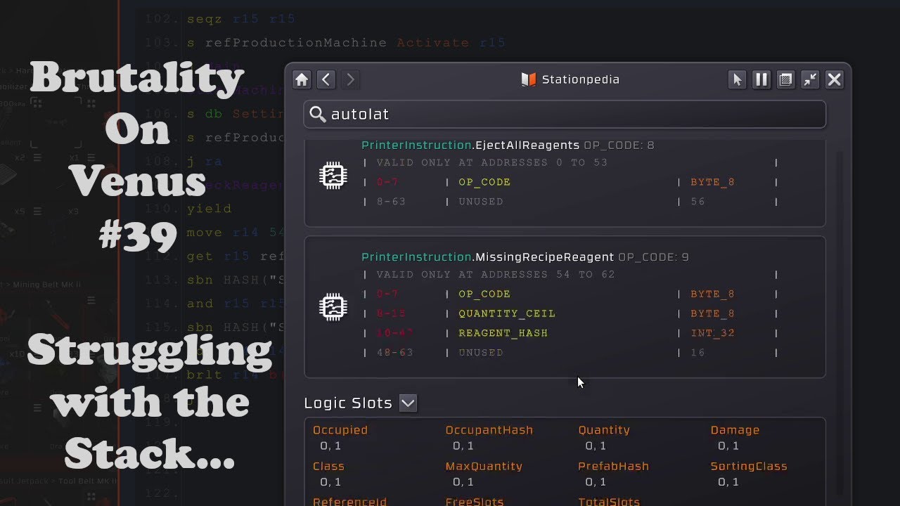Click the INT_32 type label
This screenshot has height=506, width=900.
click(712, 333)
